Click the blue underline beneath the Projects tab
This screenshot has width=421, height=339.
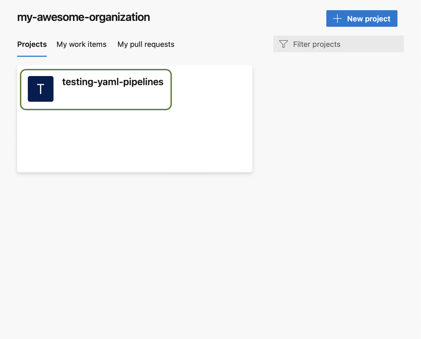coord(32,56)
